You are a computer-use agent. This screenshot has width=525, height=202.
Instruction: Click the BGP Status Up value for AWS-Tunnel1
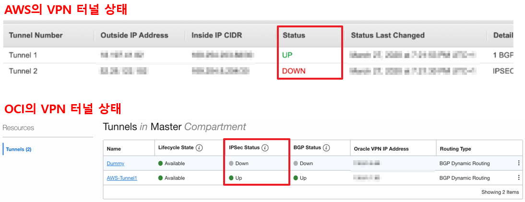point(300,178)
